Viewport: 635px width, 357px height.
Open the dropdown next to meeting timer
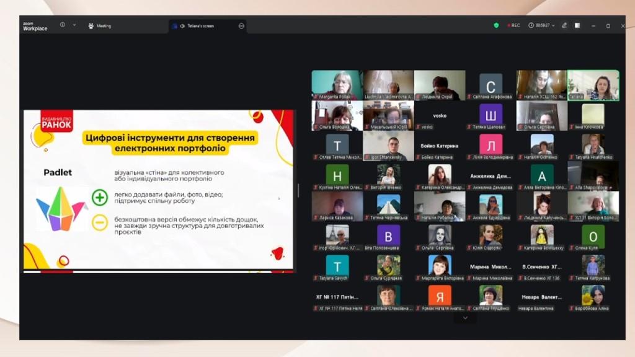(553, 25)
